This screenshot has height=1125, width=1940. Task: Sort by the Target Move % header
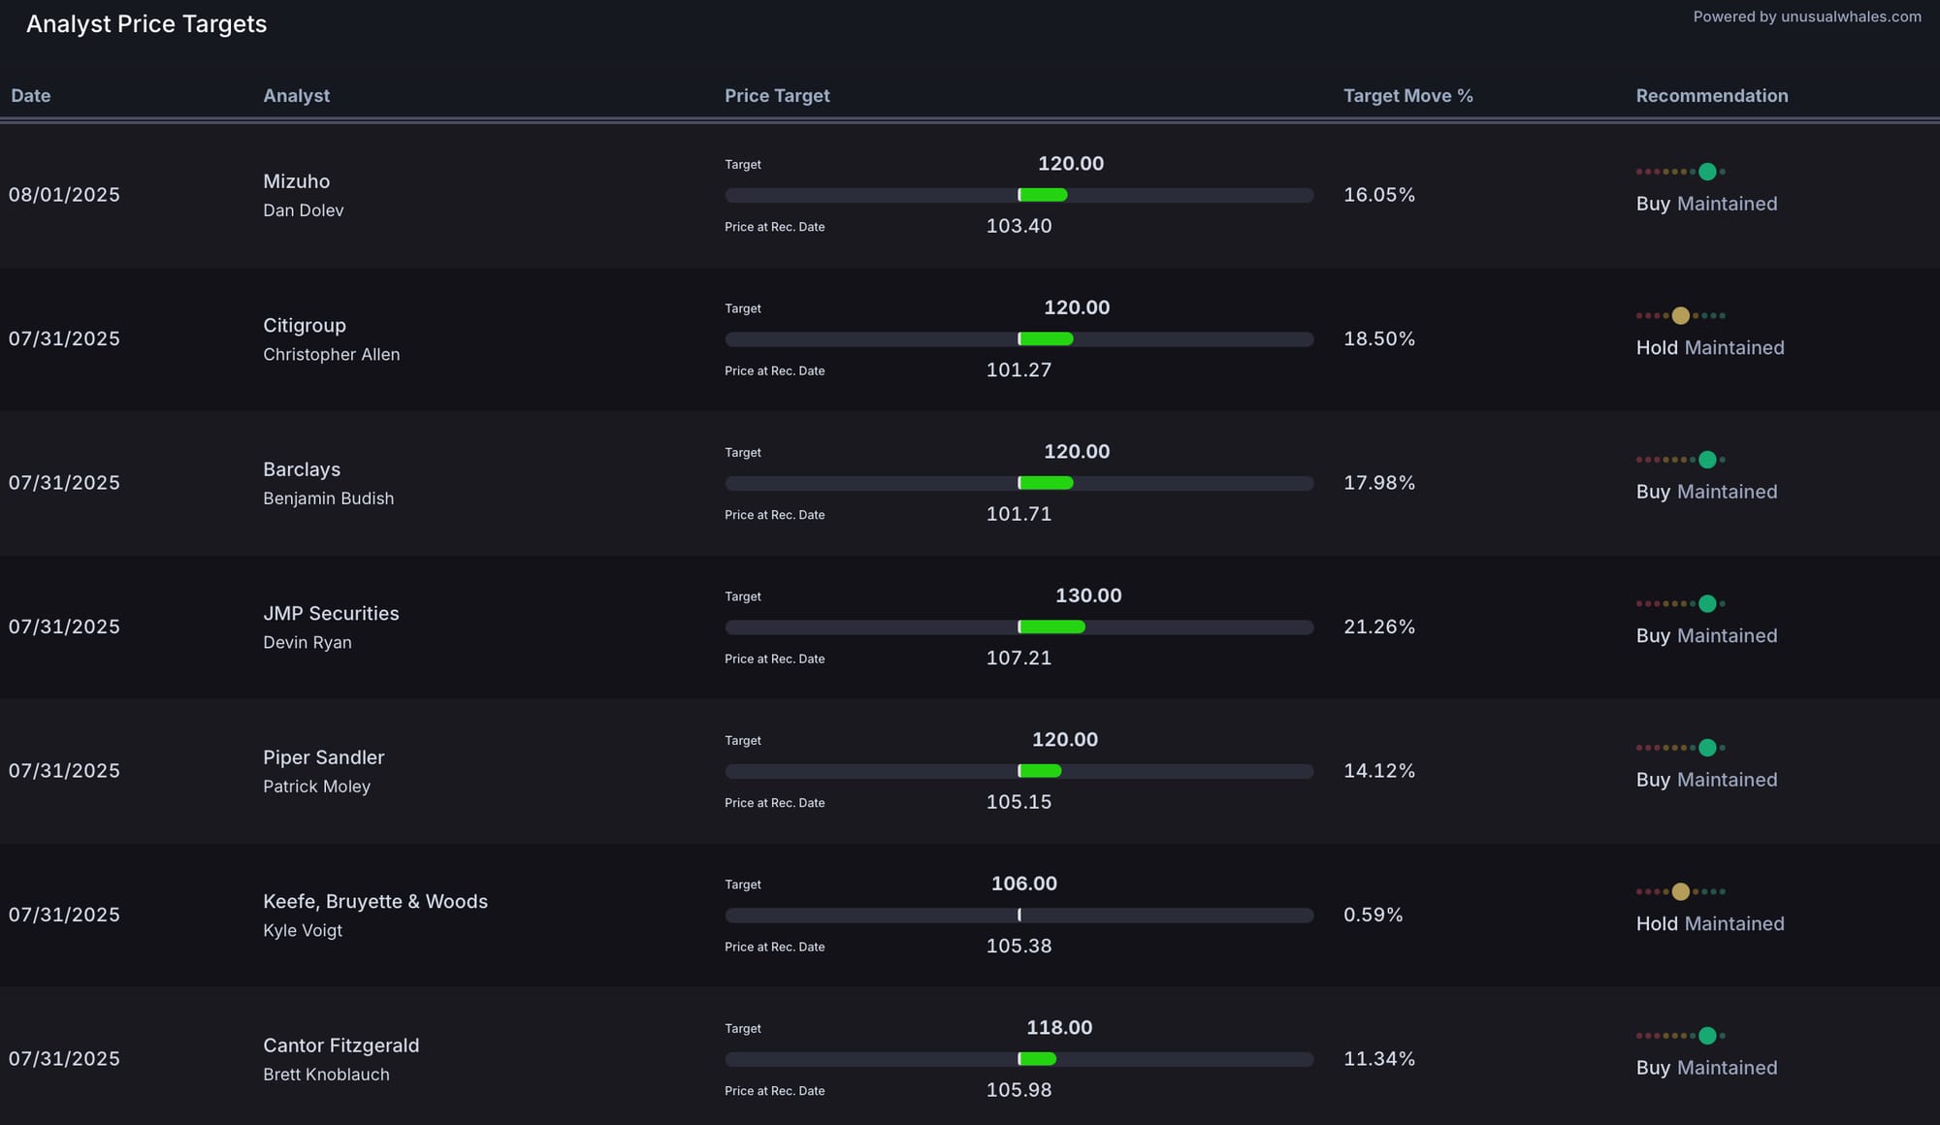(1407, 96)
